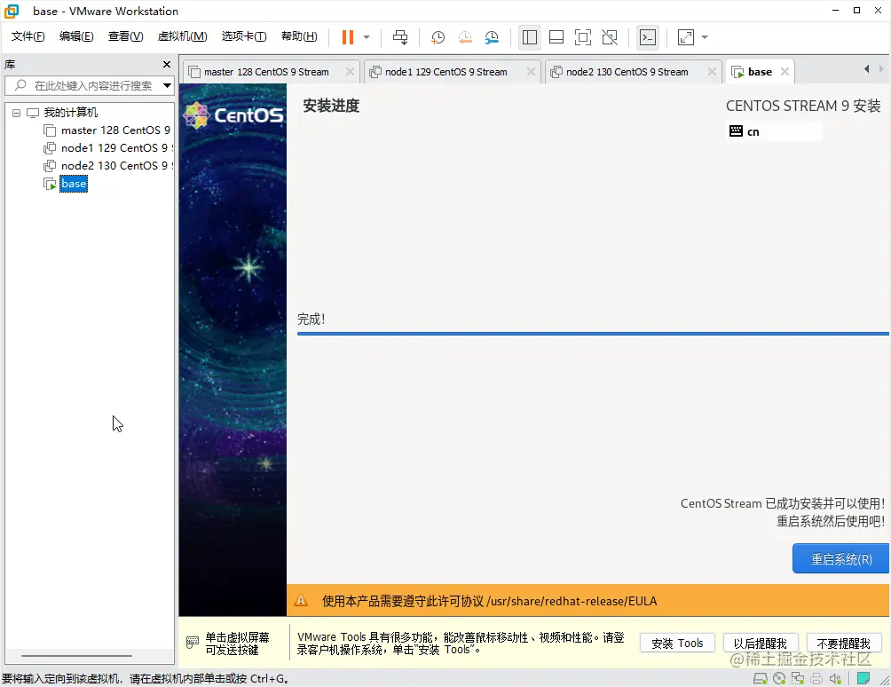Close the node1 129 CentOS 9 Stream tab
891x687 pixels.
pyautogui.click(x=531, y=72)
